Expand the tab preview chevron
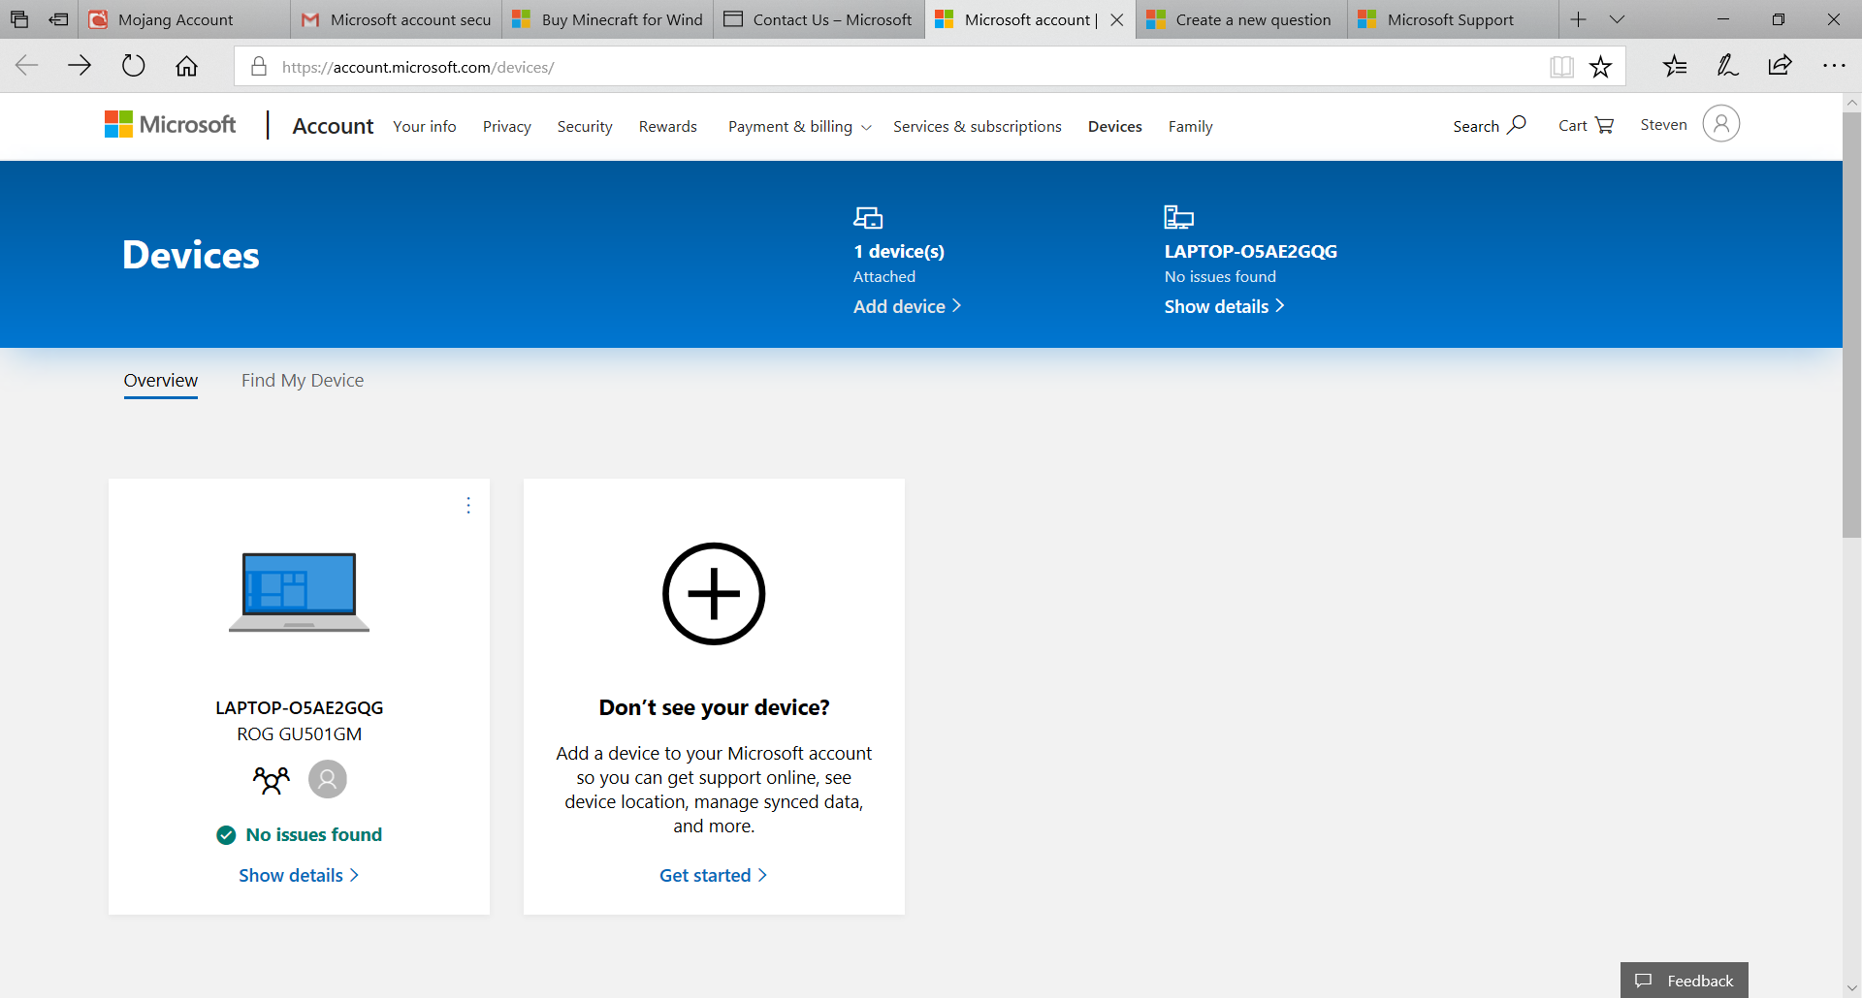Screen dimensions: 1862x998 pyautogui.click(x=1617, y=19)
